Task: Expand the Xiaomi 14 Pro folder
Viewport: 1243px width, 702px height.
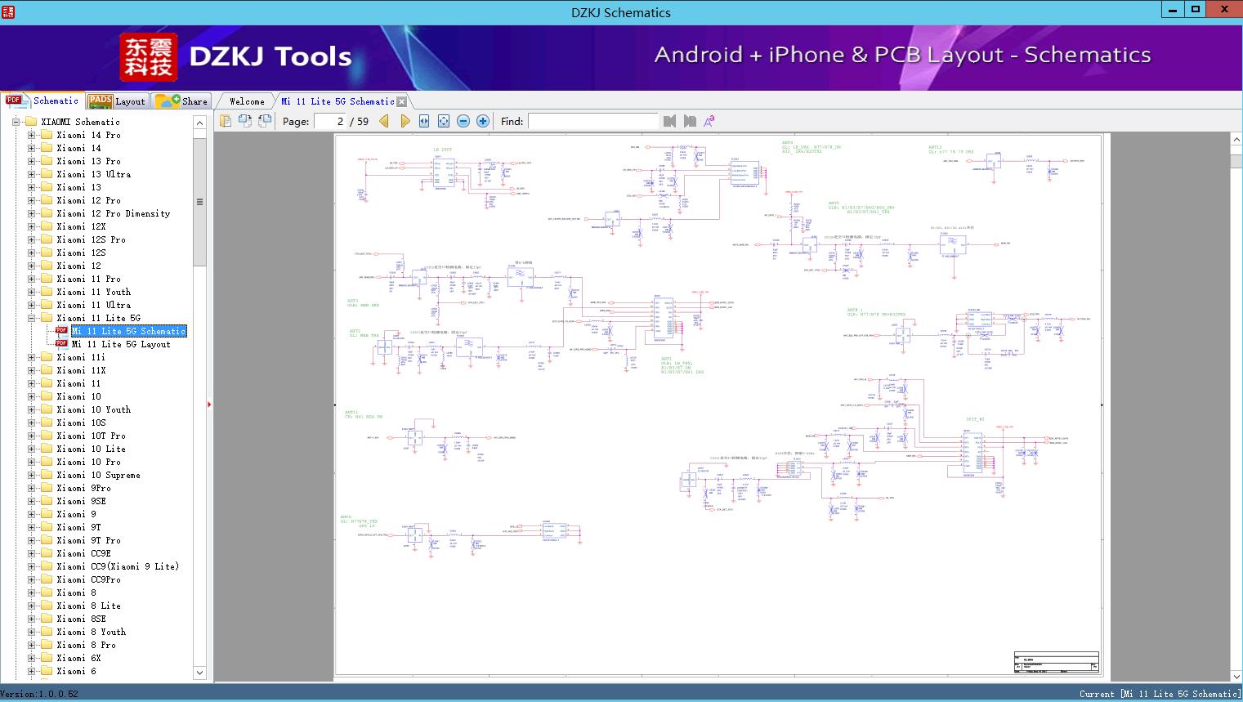Action: [x=31, y=135]
